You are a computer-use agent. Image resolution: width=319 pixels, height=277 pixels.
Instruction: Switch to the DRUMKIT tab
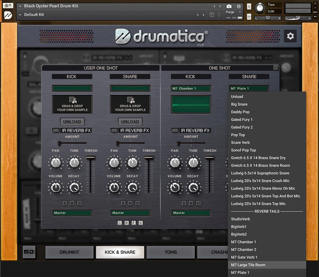69,252
